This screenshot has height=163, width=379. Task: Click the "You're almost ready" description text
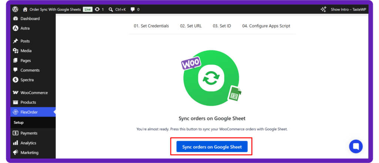tap(212, 129)
